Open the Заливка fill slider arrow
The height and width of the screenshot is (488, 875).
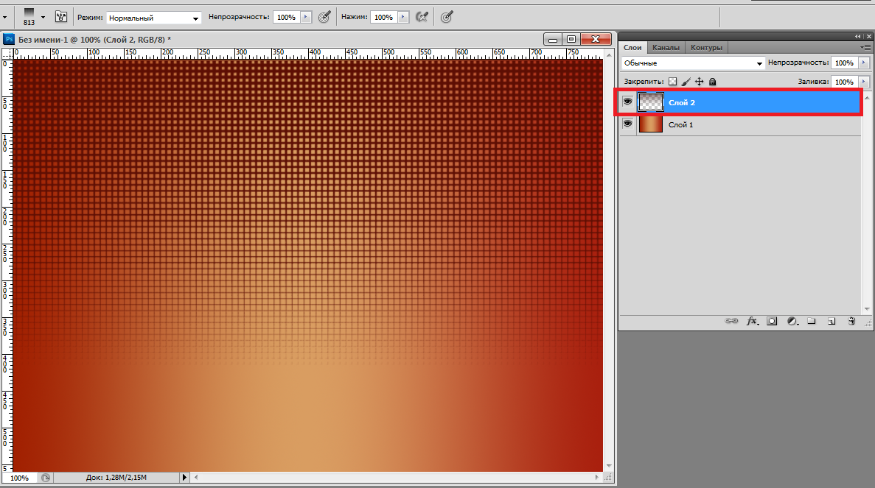[864, 81]
